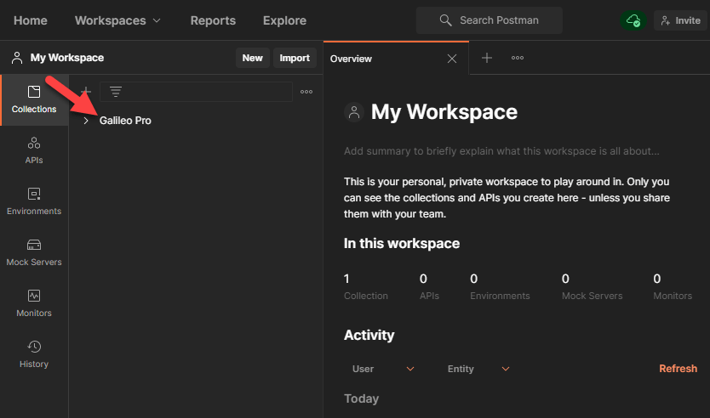
Task: Click the search magnifier icon
Action: [445, 20]
